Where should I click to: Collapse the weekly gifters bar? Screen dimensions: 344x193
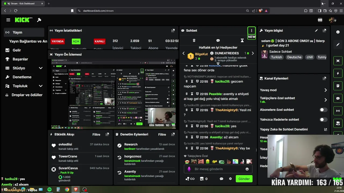click(x=218, y=64)
